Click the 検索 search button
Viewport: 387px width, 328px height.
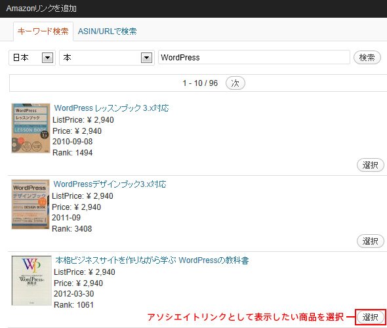point(367,58)
